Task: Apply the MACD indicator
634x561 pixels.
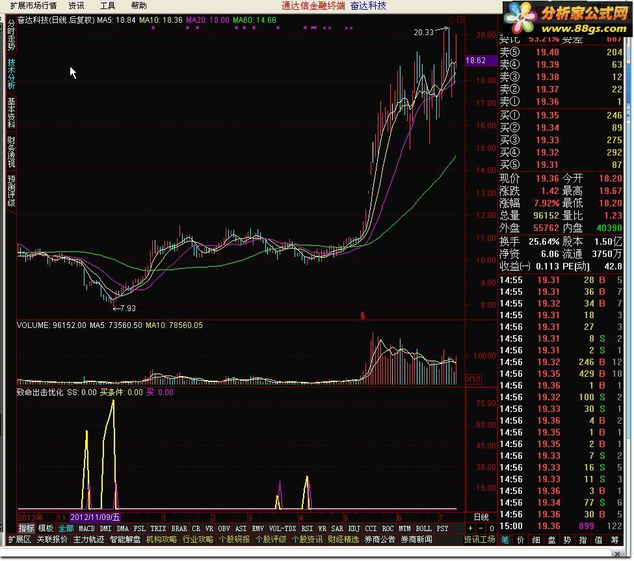Action: (86, 528)
